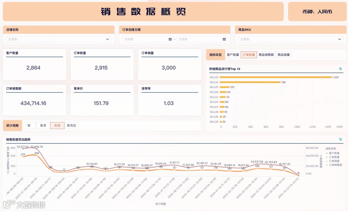Click the SKU33 bar with 1,450

coord(275,77)
